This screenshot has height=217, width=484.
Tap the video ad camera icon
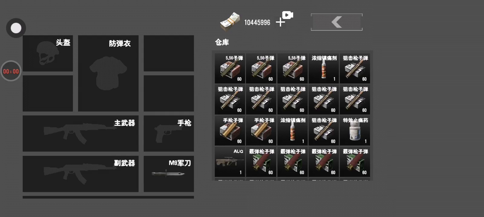pos(288,15)
